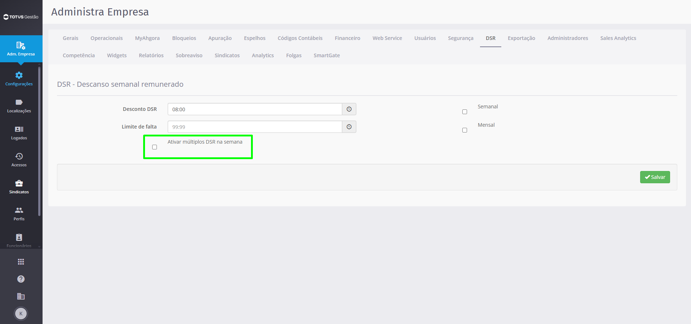The width and height of the screenshot is (691, 324).
Task: Click the Desconto DSR input field
Action: pyautogui.click(x=255, y=109)
